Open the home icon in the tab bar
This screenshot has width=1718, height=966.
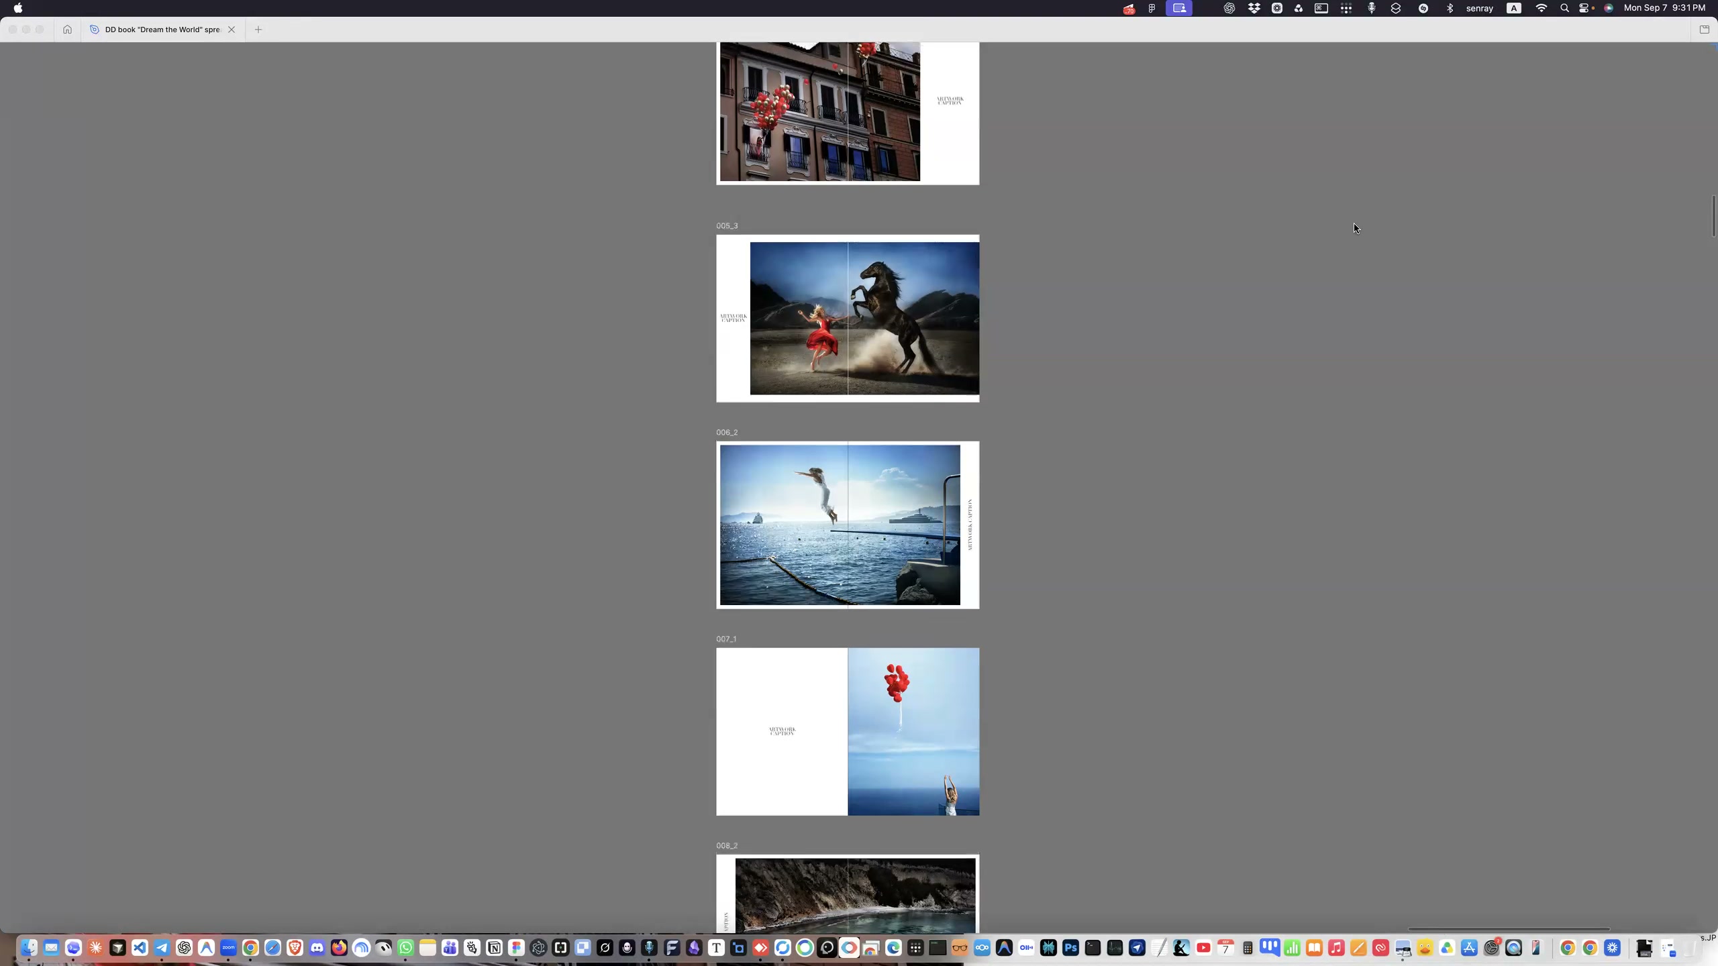pyautogui.click(x=67, y=30)
